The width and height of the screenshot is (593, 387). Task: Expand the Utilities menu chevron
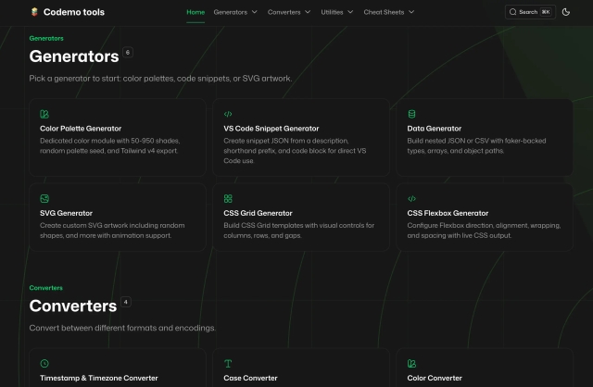(350, 12)
